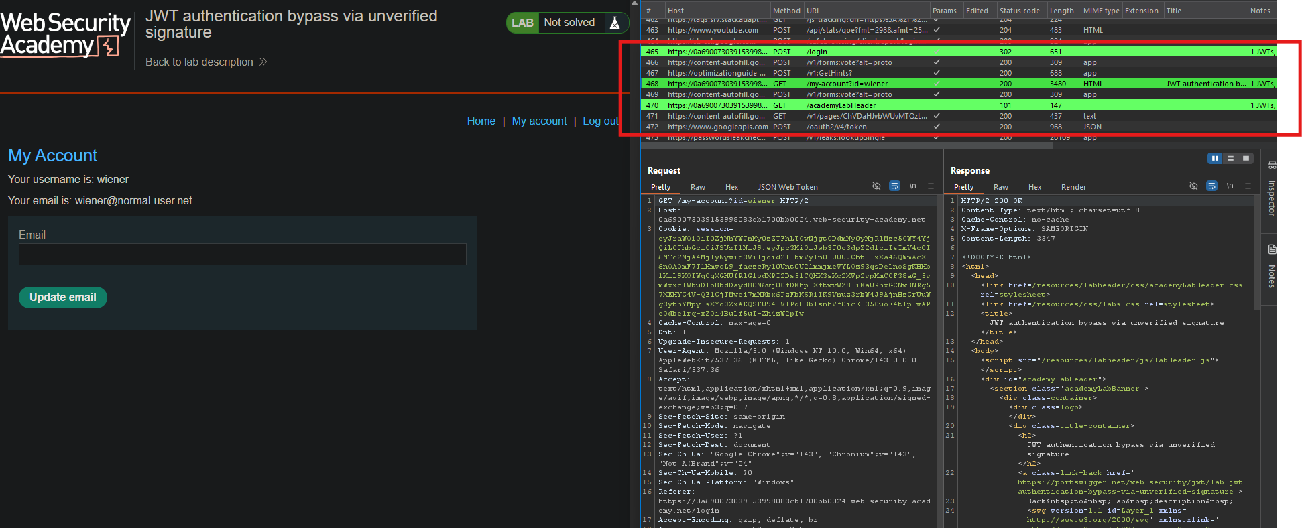Switch to side-by-side layout view
The height and width of the screenshot is (528, 1302).
point(1215,159)
